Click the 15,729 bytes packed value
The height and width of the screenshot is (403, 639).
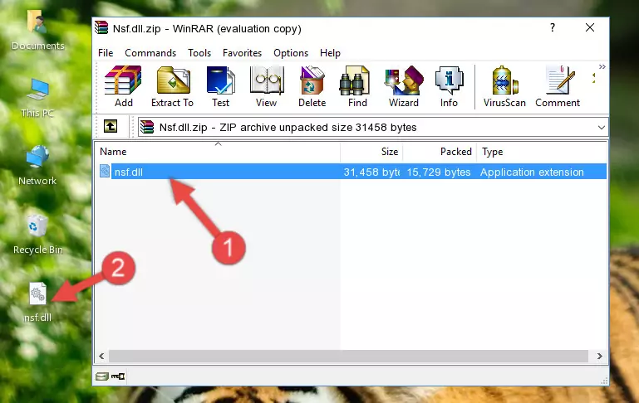pos(439,172)
